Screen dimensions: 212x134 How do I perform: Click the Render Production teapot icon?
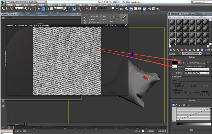tap(158, 9)
